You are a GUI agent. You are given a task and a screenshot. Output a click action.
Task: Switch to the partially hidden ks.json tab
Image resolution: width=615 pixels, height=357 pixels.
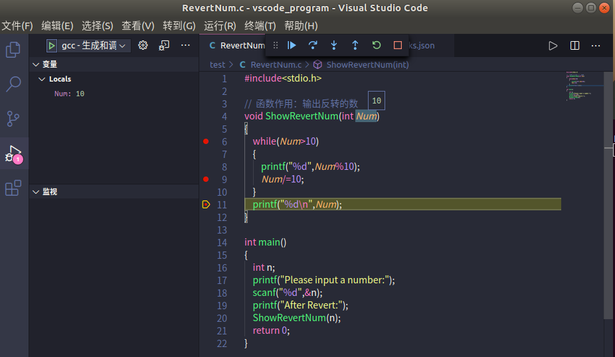[x=422, y=46]
